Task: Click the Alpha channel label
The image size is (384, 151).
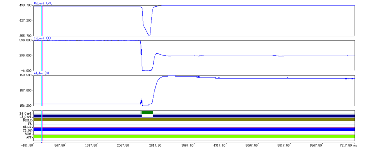Action: click(41, 73)
